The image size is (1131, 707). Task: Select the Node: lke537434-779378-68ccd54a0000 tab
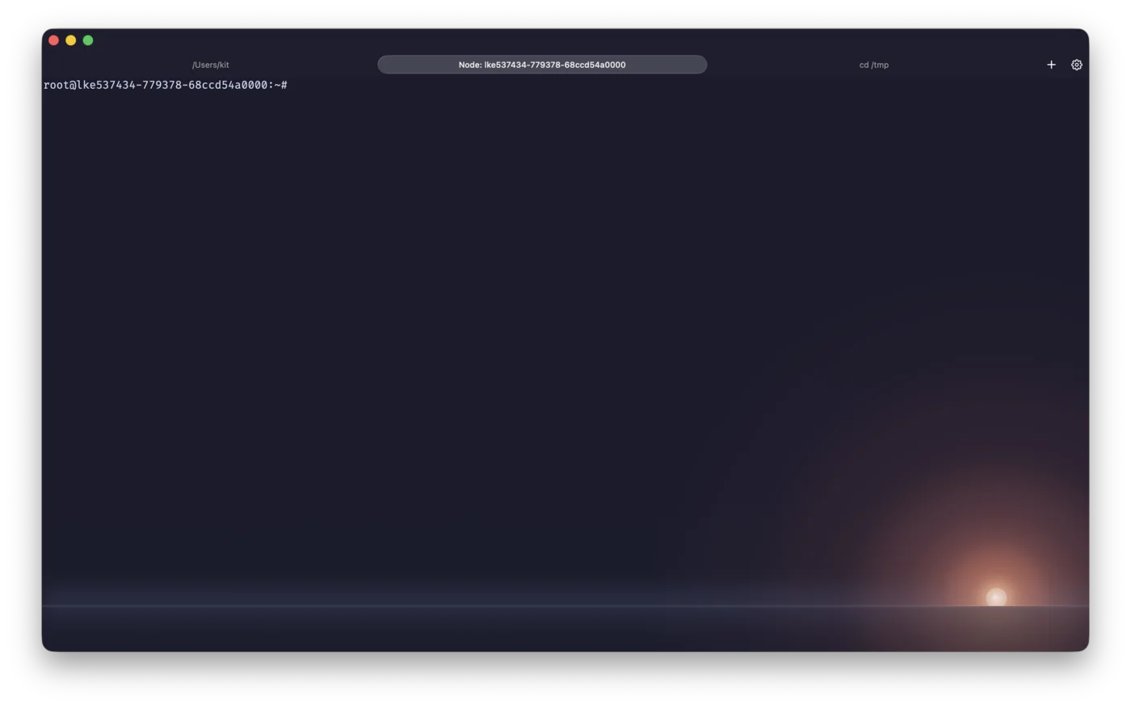(542, 65)
